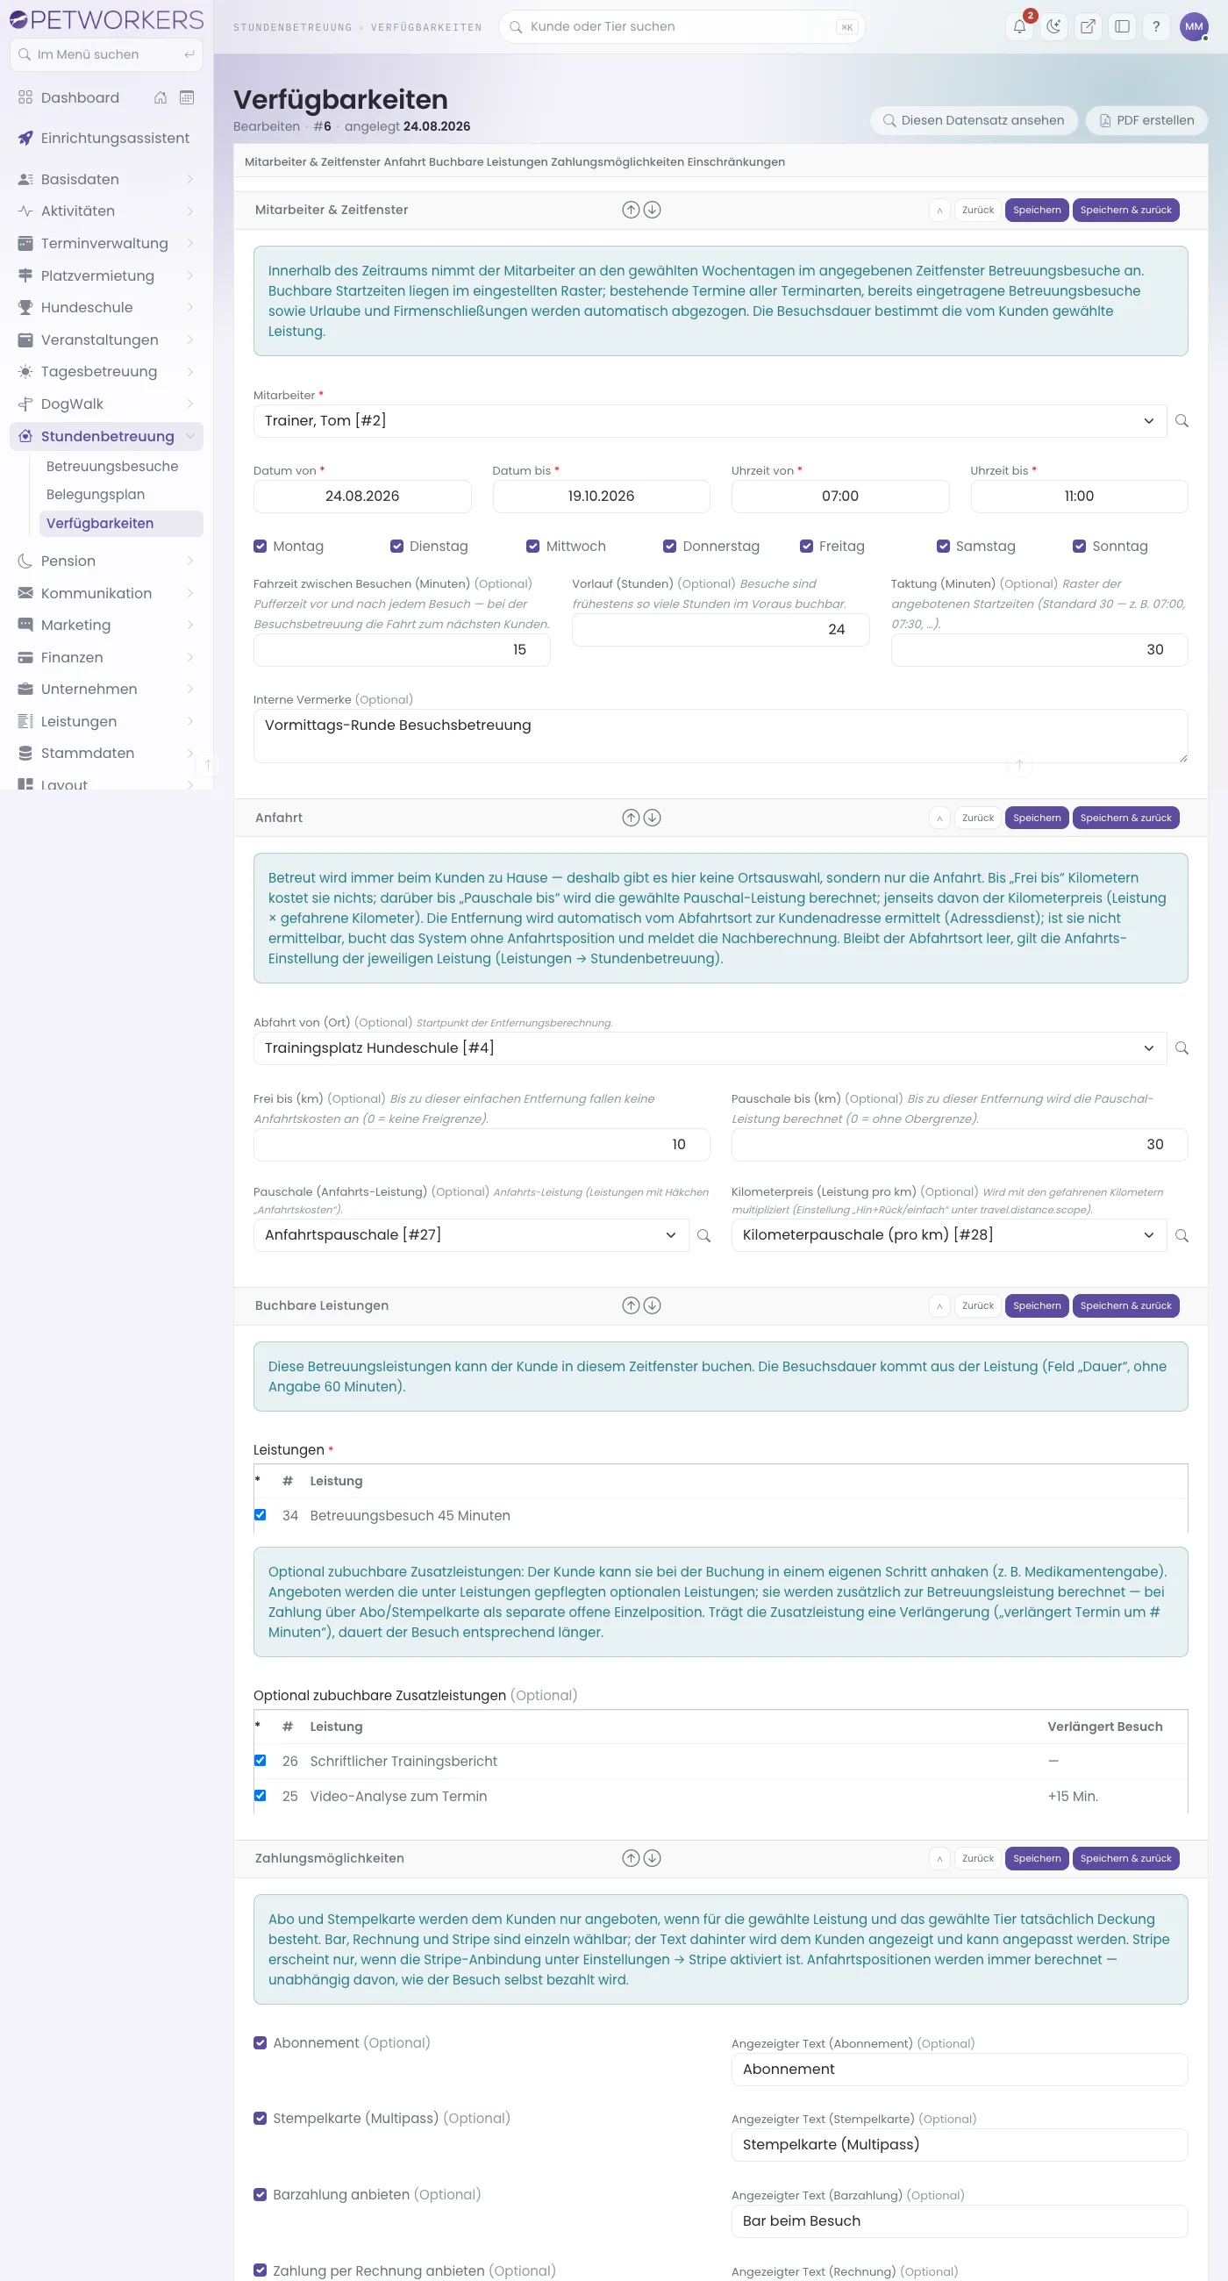1228x2281 pixels.
Task: Uncheck the Montag checkbox
Action: 261,547
